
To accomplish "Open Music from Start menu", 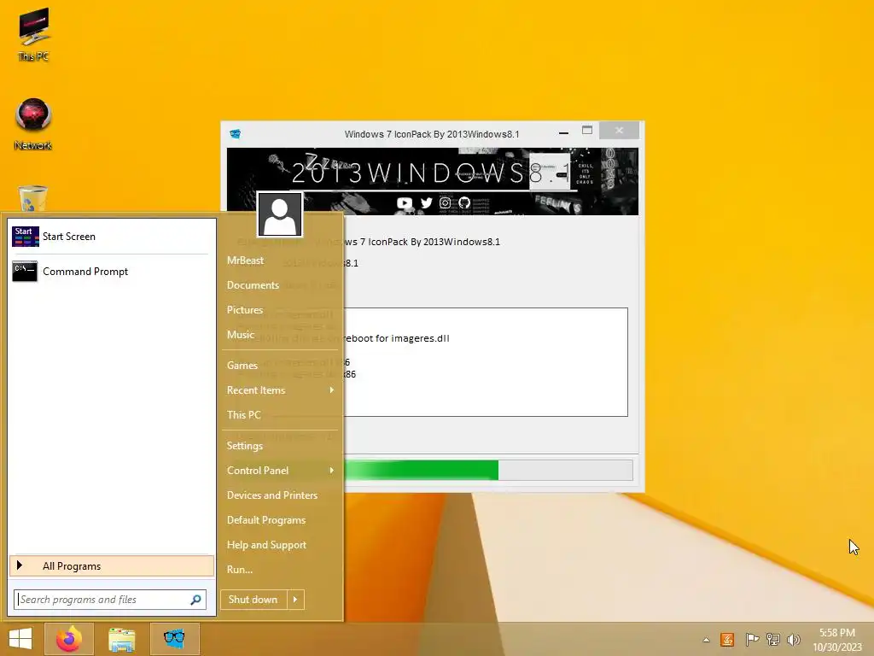I will coord(240,335).
